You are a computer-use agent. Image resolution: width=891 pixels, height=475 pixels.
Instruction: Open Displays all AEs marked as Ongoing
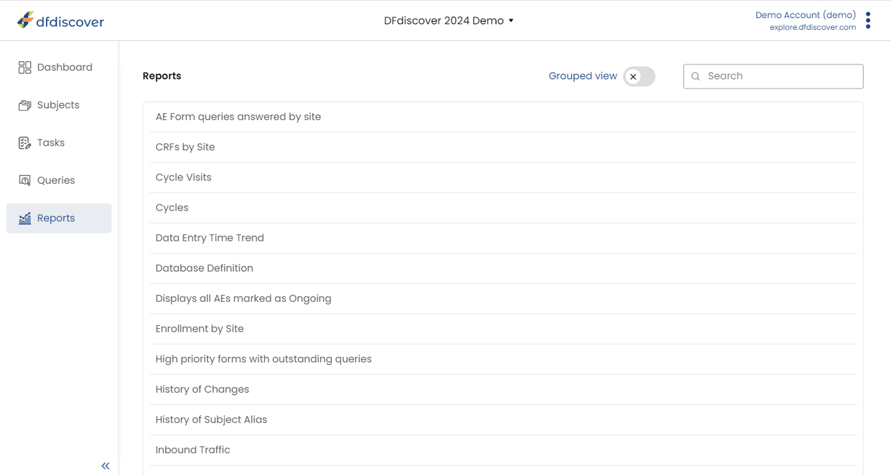coord(503,299)
